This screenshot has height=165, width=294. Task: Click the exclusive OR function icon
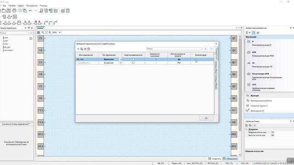click(x=249, y=74)
